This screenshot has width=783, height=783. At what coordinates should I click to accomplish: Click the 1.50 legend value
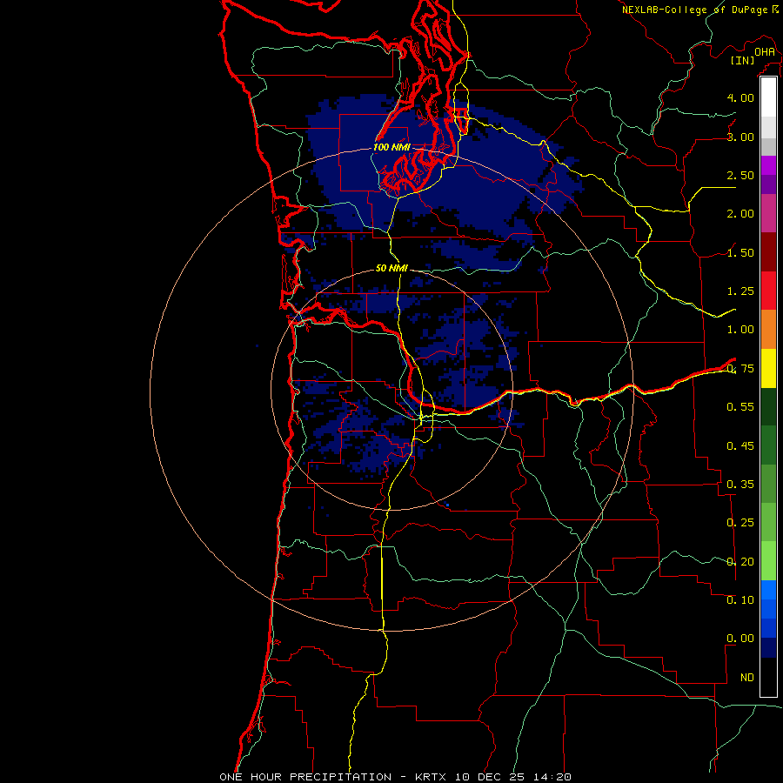pos(740,252)
